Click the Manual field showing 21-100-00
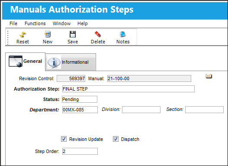Screen dimensions: 228x166 pyautogui.click(x=149, y=78)
